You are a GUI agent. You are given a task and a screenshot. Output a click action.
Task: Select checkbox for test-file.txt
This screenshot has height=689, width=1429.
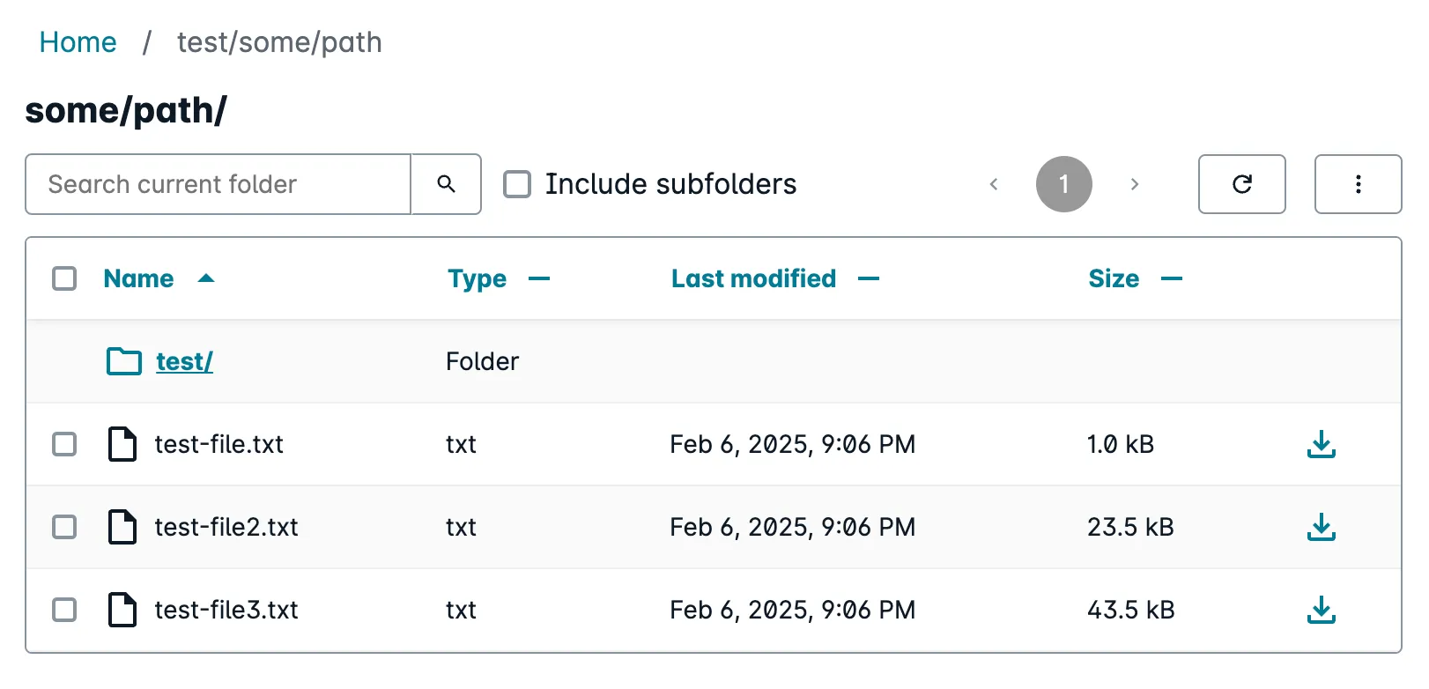(x=64, y=444)
